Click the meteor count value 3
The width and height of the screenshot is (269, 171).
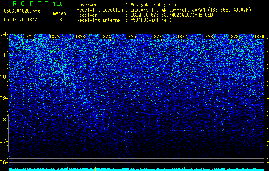61,20
